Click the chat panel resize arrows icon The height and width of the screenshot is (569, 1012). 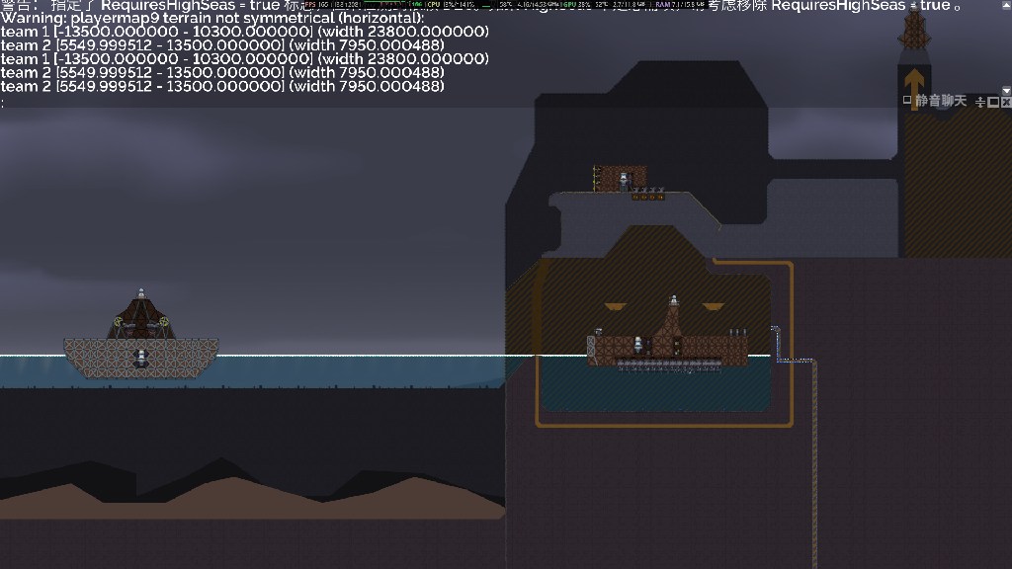(979, 102)
